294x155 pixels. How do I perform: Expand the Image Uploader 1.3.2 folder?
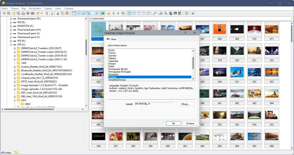tap(15, 85)
